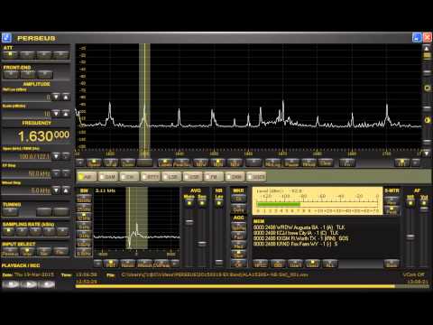The width and height of the screenshot is (433, 325).
Task: Click the square icon right of spectrum
Action: pyautogui.click(x=427, y=88)
